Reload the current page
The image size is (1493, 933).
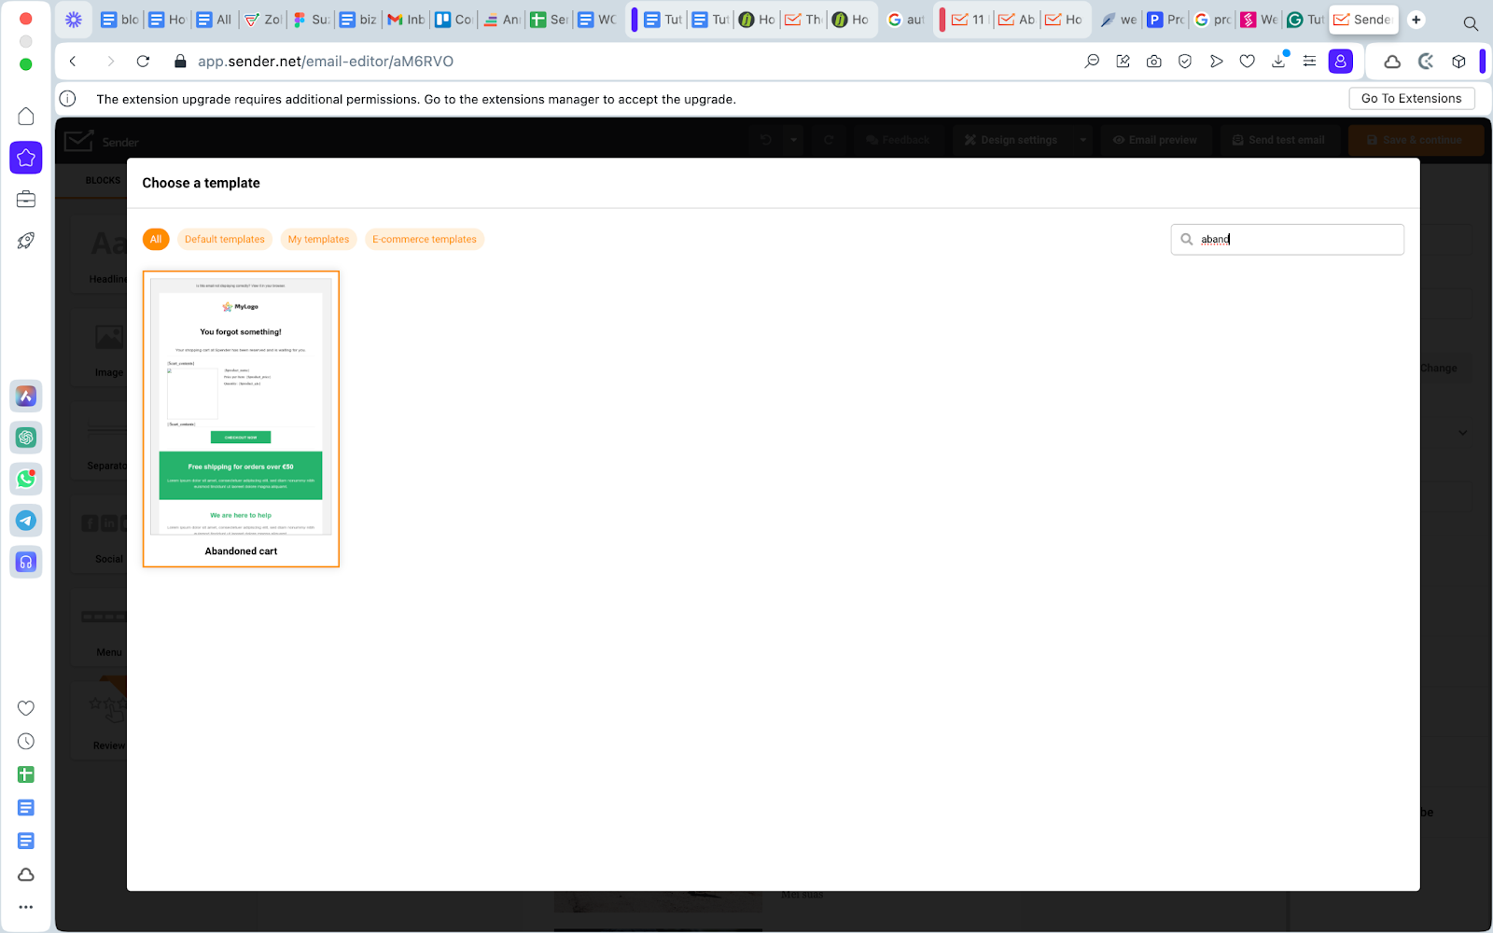[x=143, y=62]
